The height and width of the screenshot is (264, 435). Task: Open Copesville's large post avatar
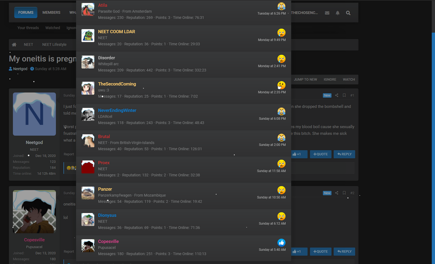(x=34, y=212)
